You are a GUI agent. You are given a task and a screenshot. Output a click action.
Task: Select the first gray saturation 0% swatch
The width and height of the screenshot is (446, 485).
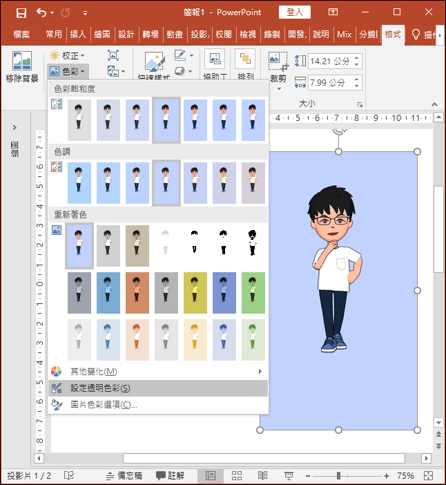coord(79,120)
